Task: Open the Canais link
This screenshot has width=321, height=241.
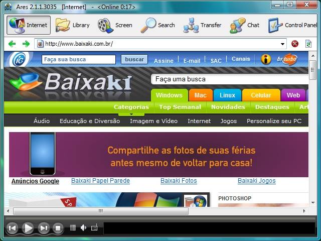Action: (241, 59)
